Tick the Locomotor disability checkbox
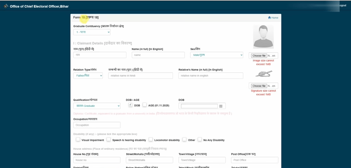 tap(151, 140)
